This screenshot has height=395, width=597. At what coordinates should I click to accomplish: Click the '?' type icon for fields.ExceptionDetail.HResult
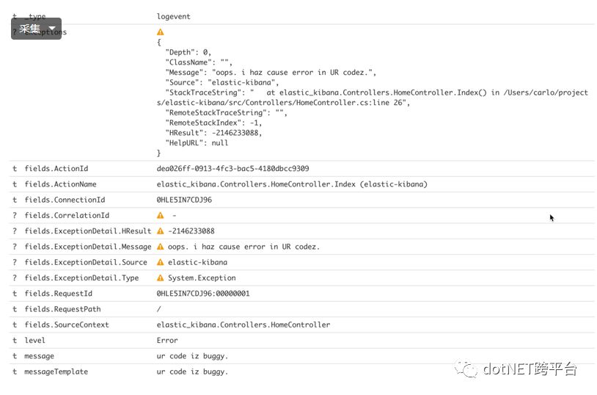click(x=15, y=231)
